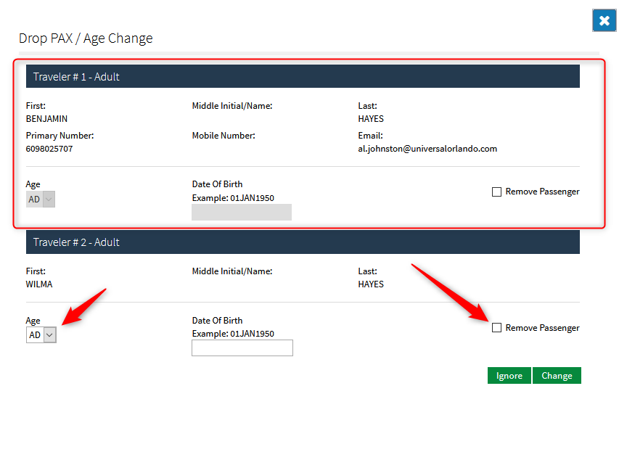Select the Traveler # 2 - Adult header bar
627x452 pixels.
[303, 242]
